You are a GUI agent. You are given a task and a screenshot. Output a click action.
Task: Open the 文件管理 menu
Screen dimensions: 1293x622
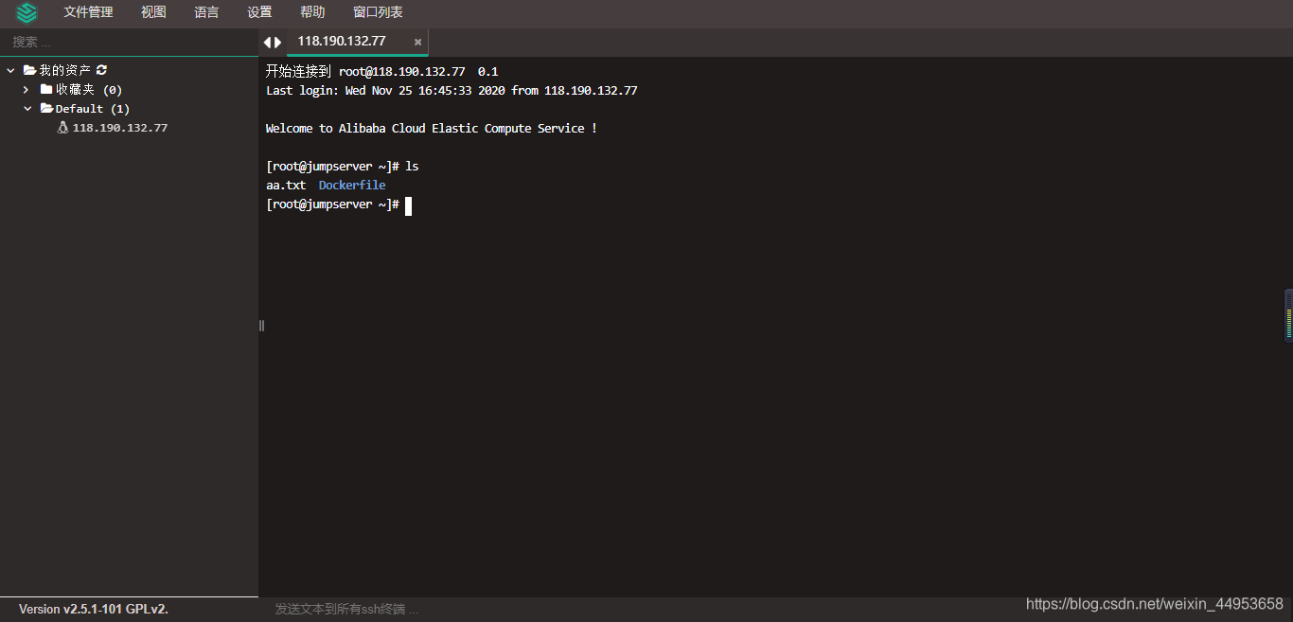click(x=88, y=12)
